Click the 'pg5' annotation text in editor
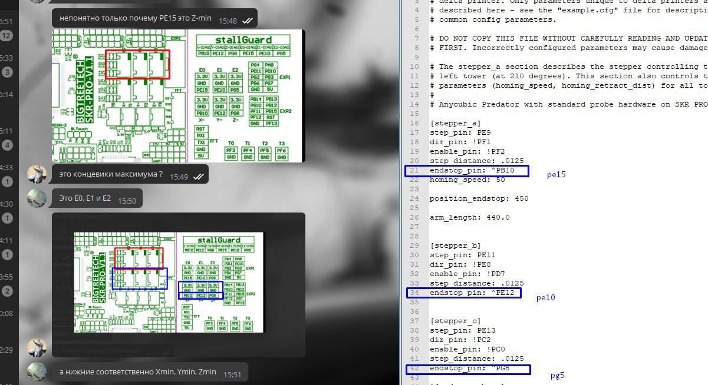The width and height of the screenshot is (708, 385). pos(558,376)
